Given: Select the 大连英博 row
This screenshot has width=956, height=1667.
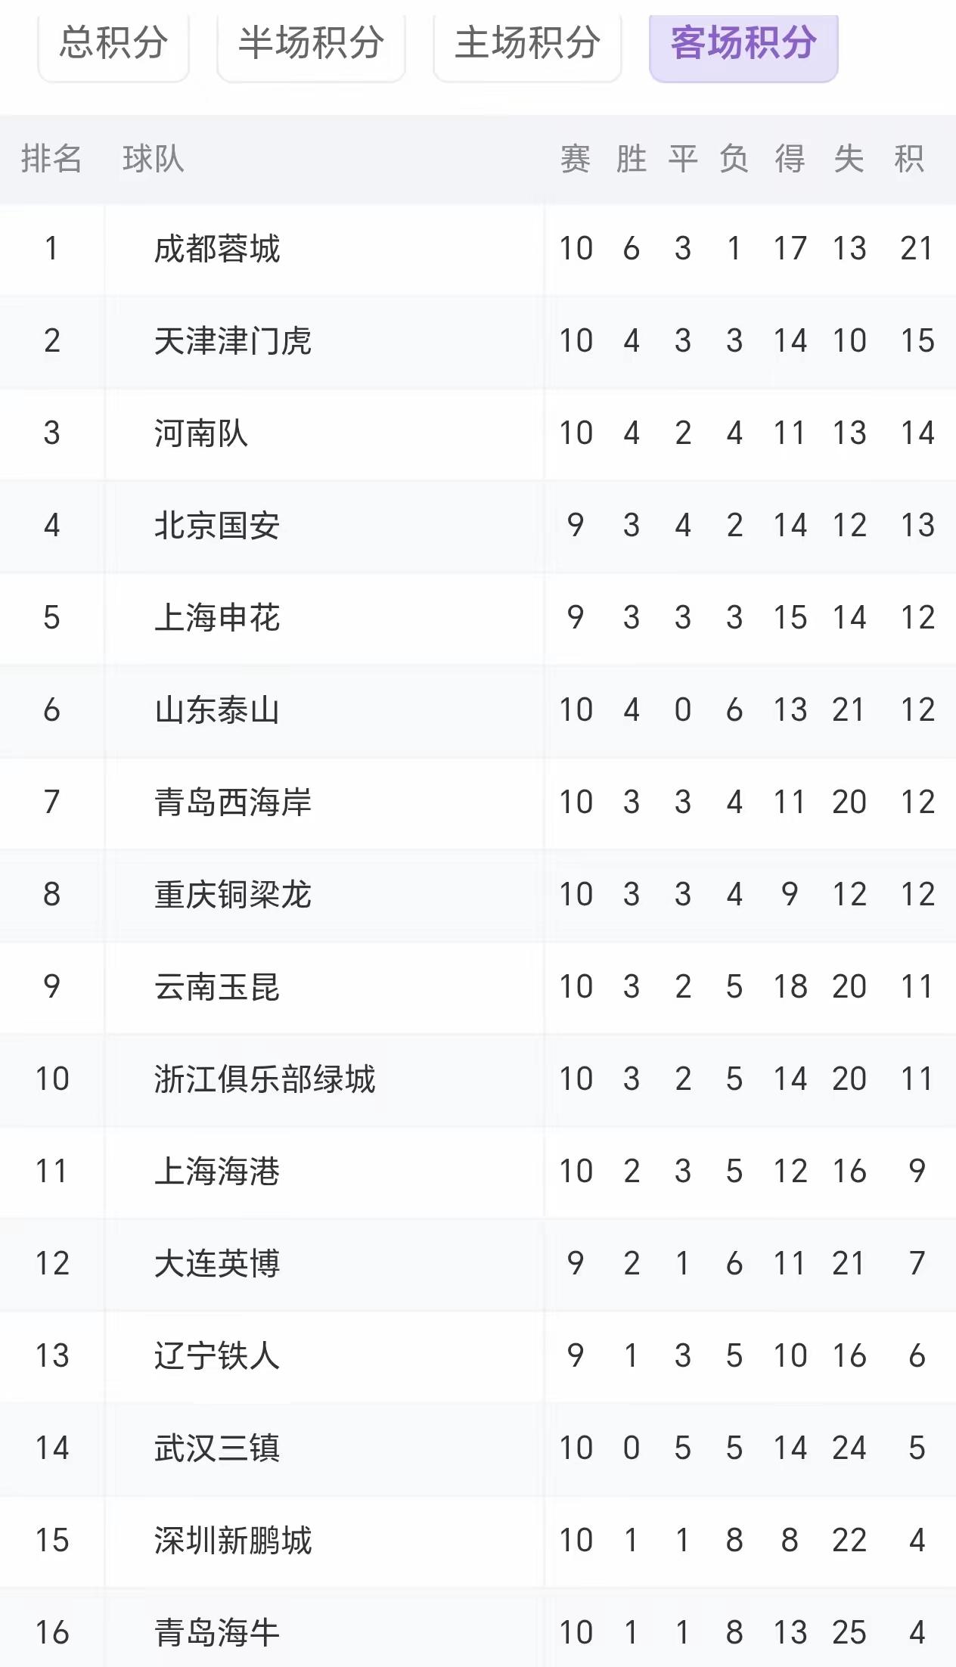Looking at the screenshot, I should 478,1264.
